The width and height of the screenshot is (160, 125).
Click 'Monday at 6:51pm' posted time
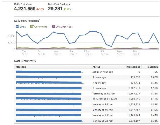coord(103,105)
